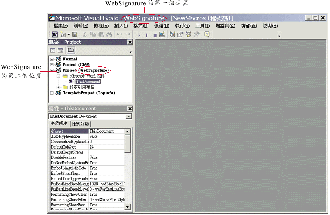
Task: Click the properties list scrollbar thumb
Action: (128, 144)
